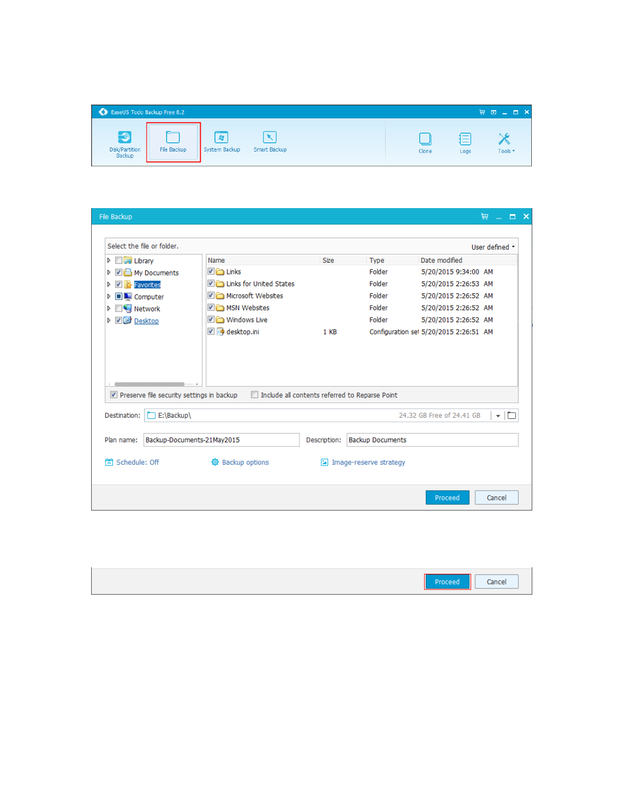This screenshot has width=624, height=807.
Task: Launch System Backup from toolbar
Action: [222, 142]
